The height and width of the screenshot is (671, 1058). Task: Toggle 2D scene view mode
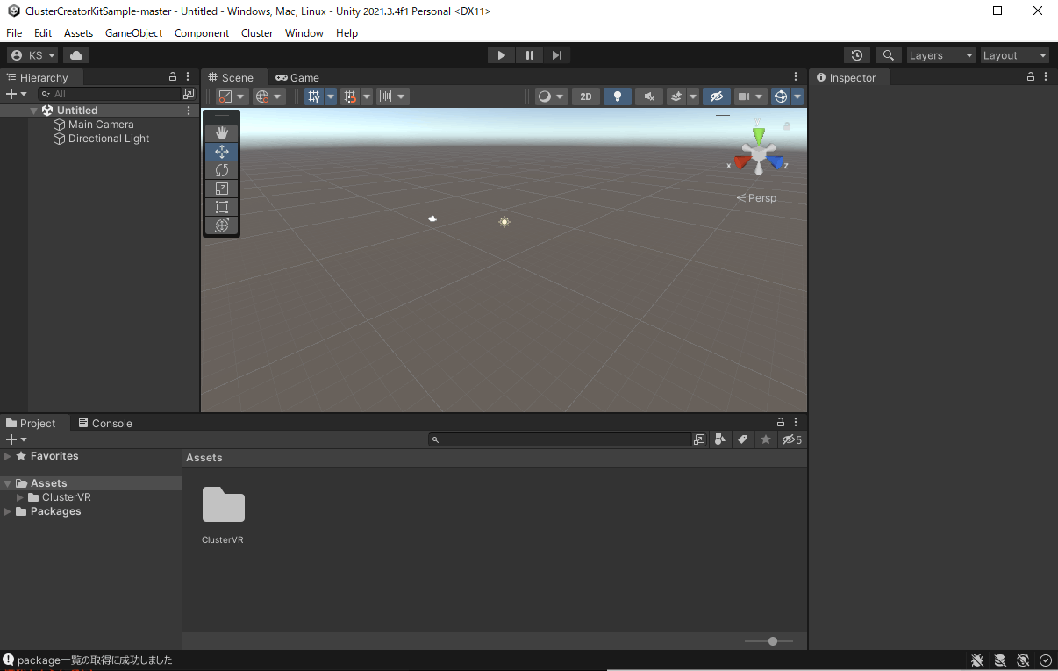pos(586,96)
